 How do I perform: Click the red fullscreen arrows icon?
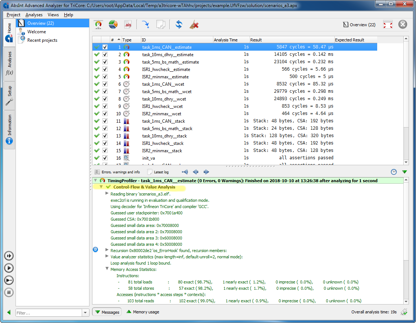coord(388,25)
